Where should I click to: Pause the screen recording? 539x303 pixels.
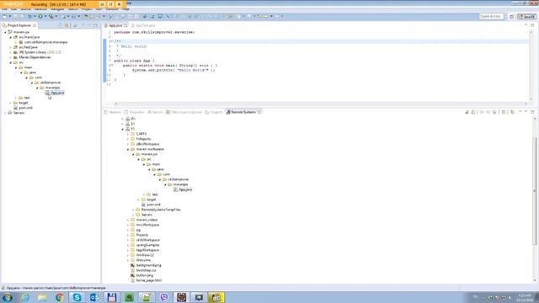110,4
